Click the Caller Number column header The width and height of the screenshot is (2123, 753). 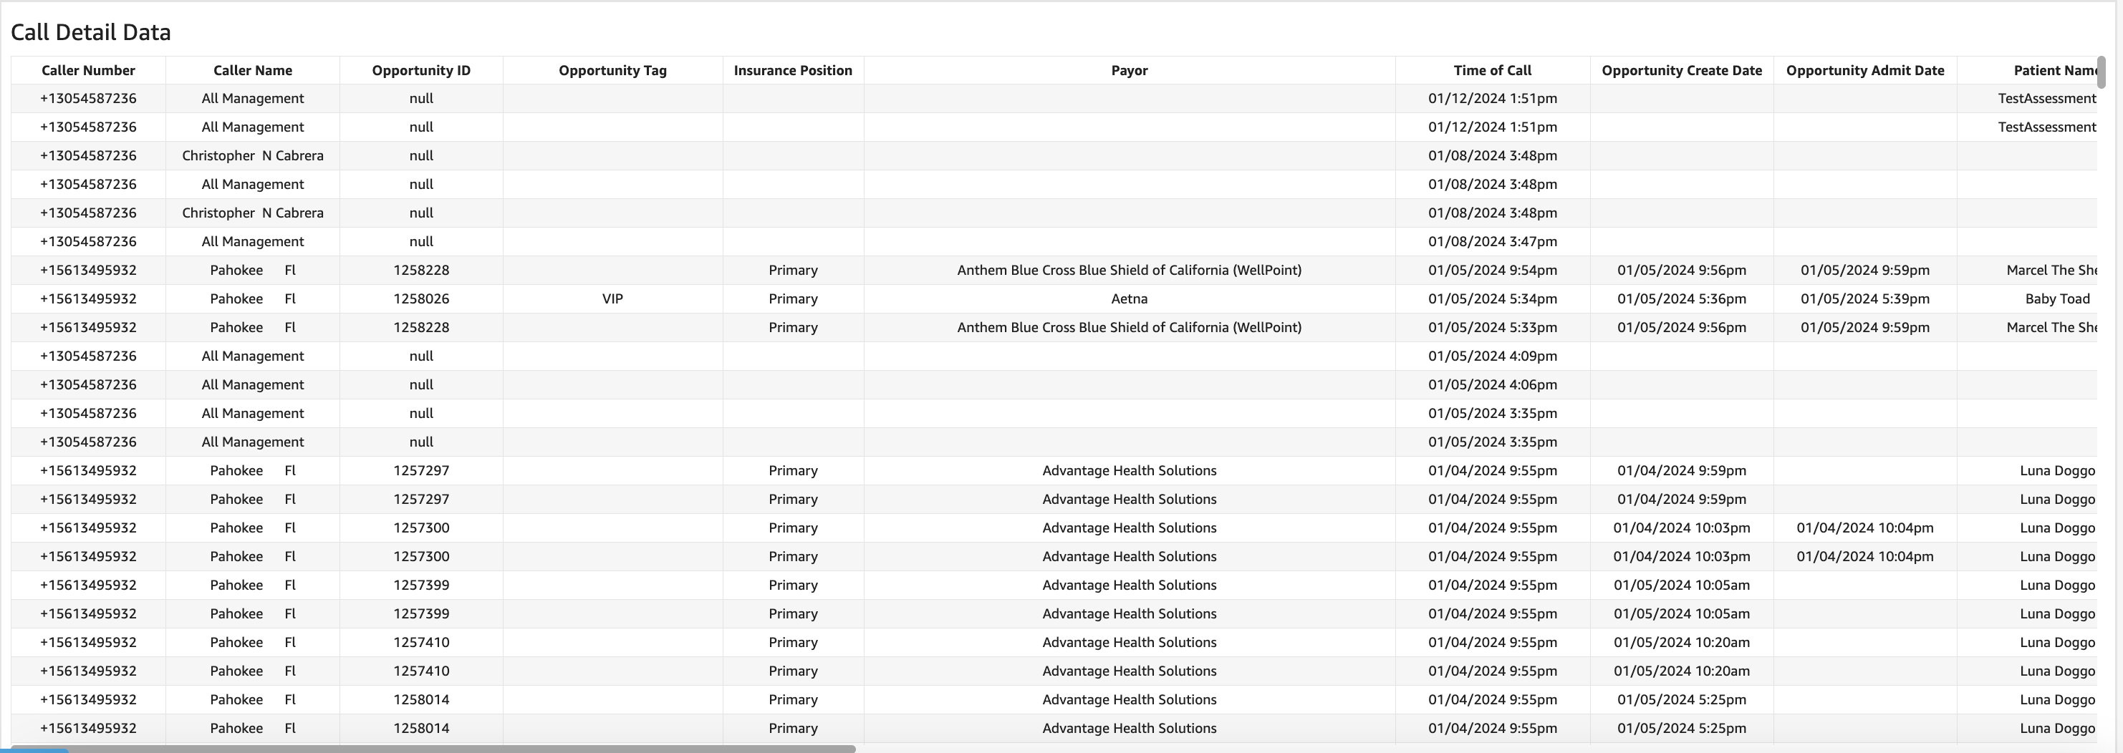[88, 71]
